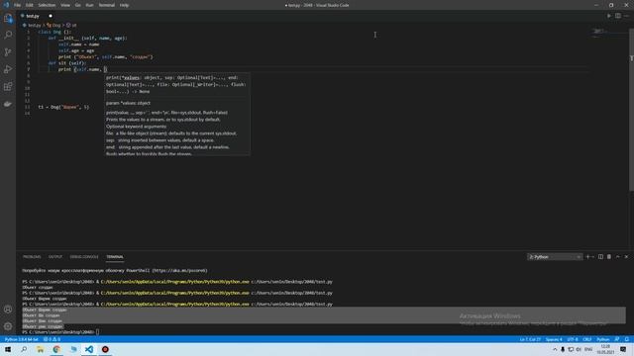Viewport: 634px width, 356px height.
Task: Open Windows Start menu
Action: point(8,349)
